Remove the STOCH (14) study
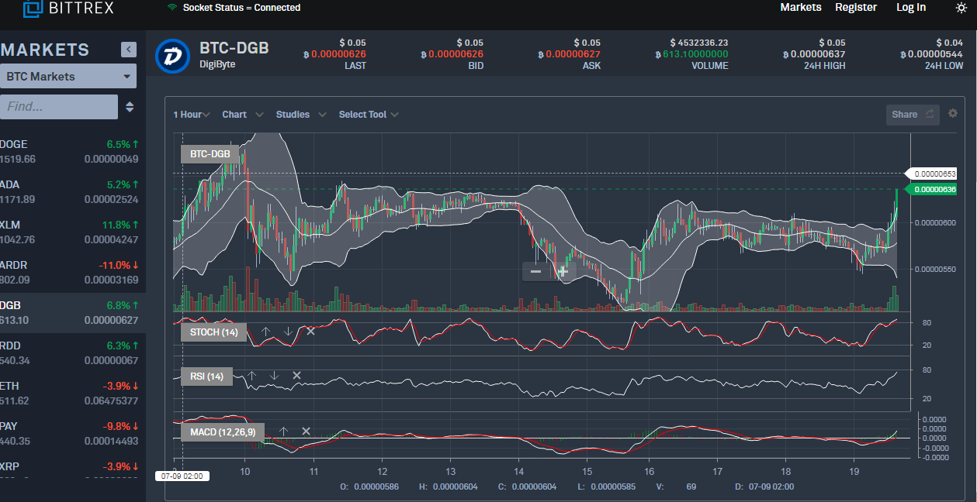This screenshot has height=502, width=977. (x=310, y=331)
